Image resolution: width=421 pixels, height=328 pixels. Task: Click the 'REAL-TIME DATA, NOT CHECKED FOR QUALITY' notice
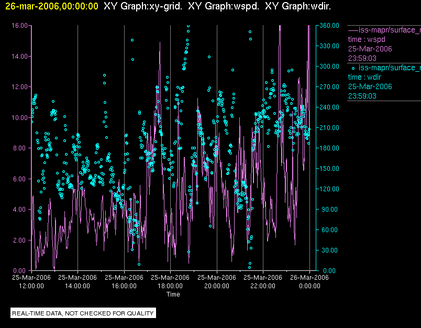[x=83, y=313]
